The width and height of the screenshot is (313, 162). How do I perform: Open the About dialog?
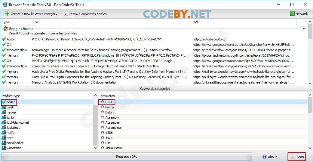click(x=270, y=157)
